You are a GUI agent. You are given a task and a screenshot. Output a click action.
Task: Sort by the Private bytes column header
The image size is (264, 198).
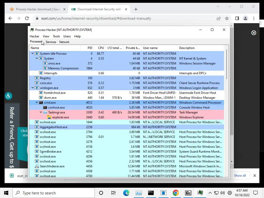click(x=132, y=48)
